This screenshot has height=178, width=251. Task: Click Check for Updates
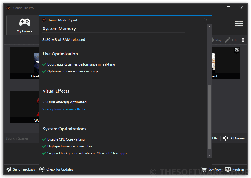point(60,169)
